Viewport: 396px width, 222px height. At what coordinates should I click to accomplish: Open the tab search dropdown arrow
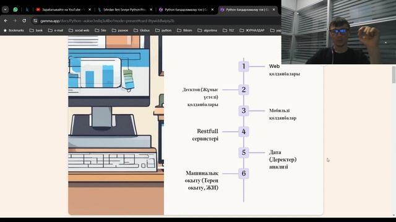click(x=6, y=10)
